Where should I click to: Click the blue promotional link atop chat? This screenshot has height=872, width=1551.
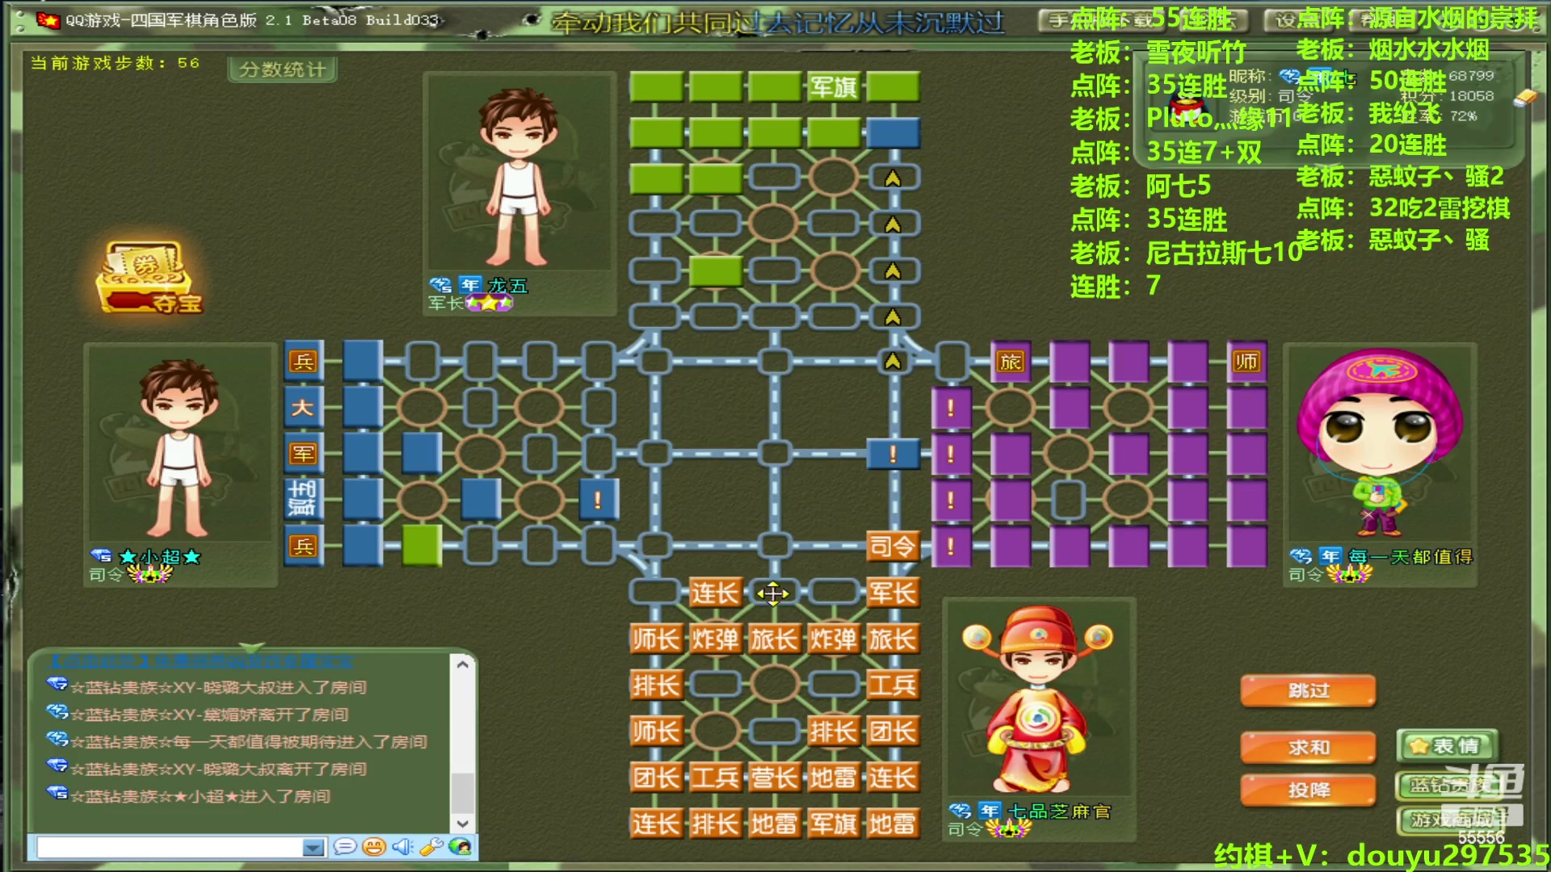(202, 661)
